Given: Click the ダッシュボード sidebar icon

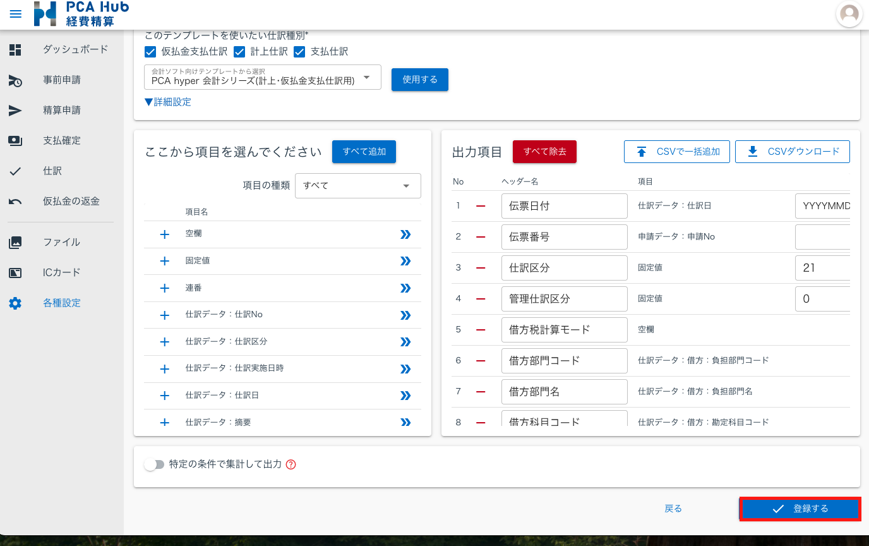Looking at the screenshot, I should (15, 49).
